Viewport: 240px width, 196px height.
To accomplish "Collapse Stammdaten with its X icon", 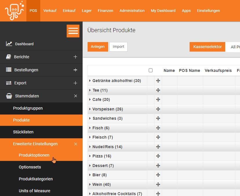I will tap(75, 96).
